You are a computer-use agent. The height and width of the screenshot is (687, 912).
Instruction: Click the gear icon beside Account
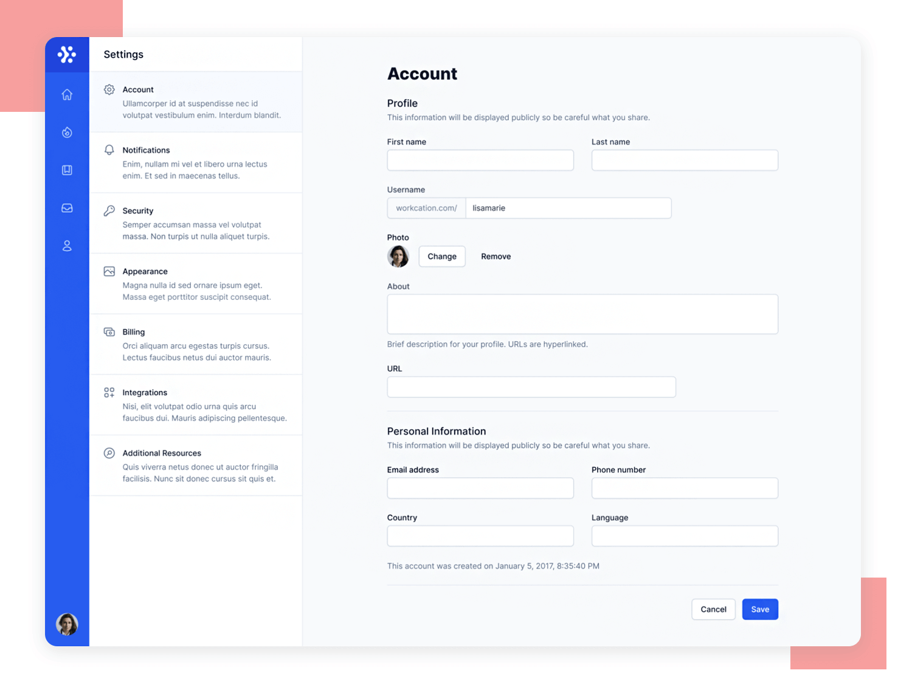[x=109, y=89]
